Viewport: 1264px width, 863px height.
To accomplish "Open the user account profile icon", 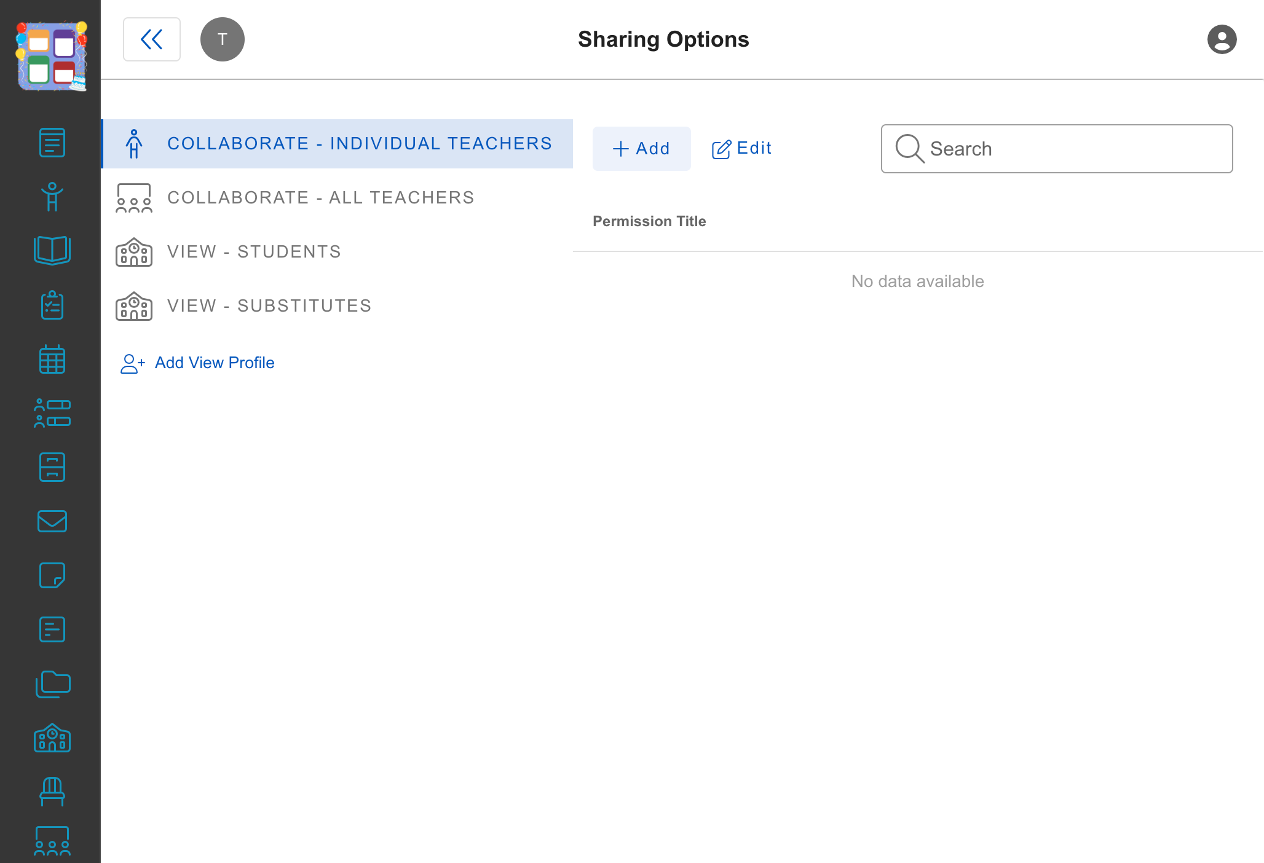I will [1222, 39].
